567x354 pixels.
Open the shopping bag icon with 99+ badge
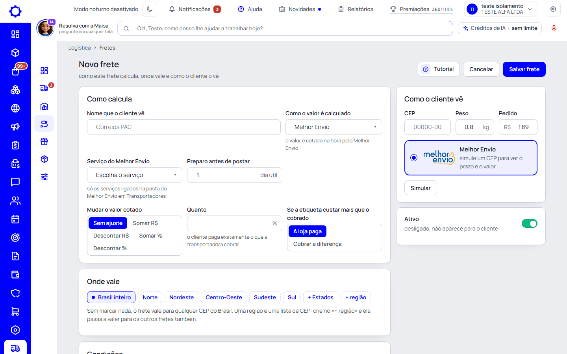pyautogui.click(x=15, y=71)
